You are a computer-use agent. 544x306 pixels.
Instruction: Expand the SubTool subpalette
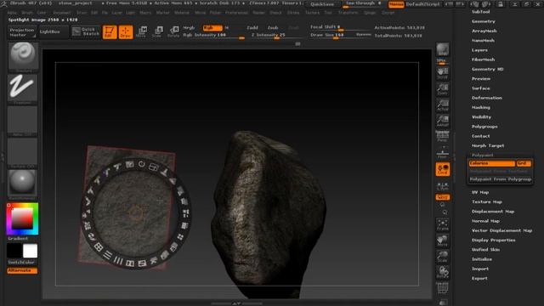tap(481, 11)
